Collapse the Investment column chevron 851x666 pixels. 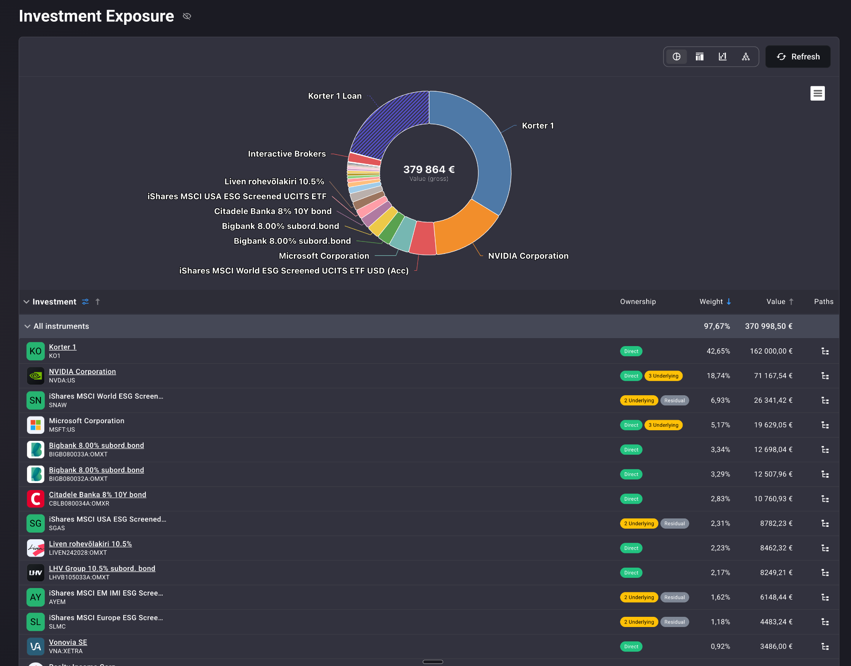(27, 302)
